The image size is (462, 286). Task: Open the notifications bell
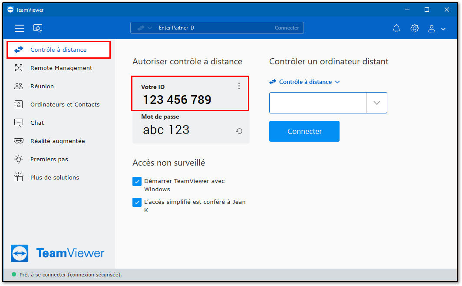tap(396, 28)
